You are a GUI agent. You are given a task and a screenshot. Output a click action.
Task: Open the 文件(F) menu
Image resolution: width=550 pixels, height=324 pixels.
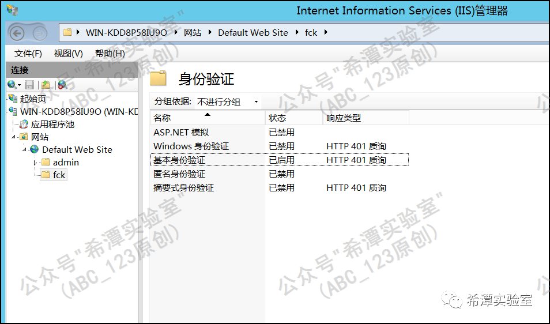[28, 53]
